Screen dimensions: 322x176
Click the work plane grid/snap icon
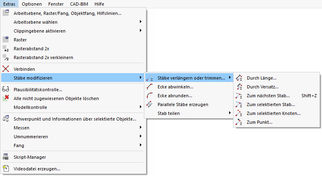click(x=6, y=13)
